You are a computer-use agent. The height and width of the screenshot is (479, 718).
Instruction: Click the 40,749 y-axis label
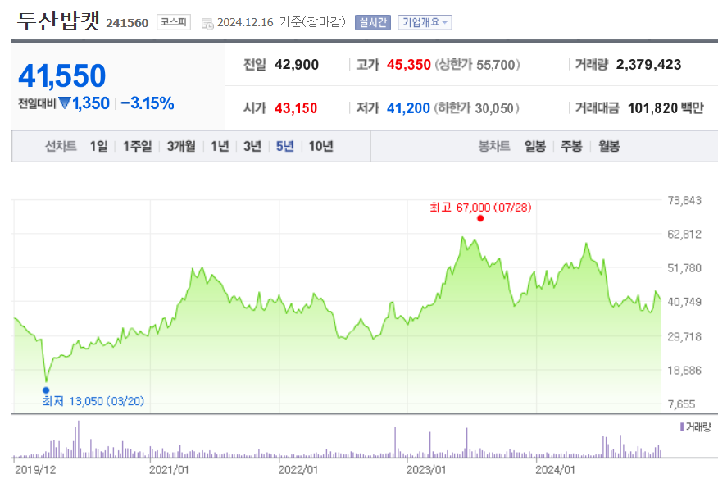[x=684, y=302]
